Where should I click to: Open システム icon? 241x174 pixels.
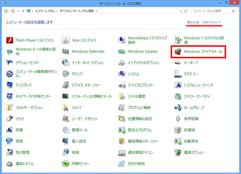pos(121,74)
